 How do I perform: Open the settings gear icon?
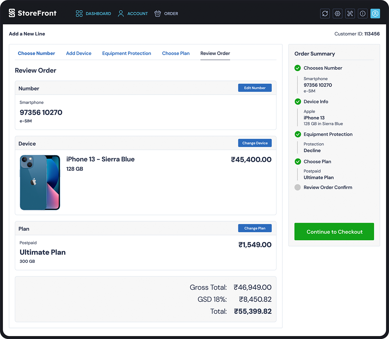click(337, 13)
